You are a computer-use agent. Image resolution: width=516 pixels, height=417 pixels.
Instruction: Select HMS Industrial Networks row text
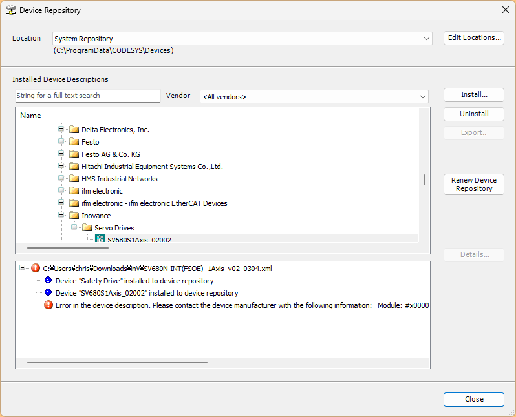tap(120, 179)
